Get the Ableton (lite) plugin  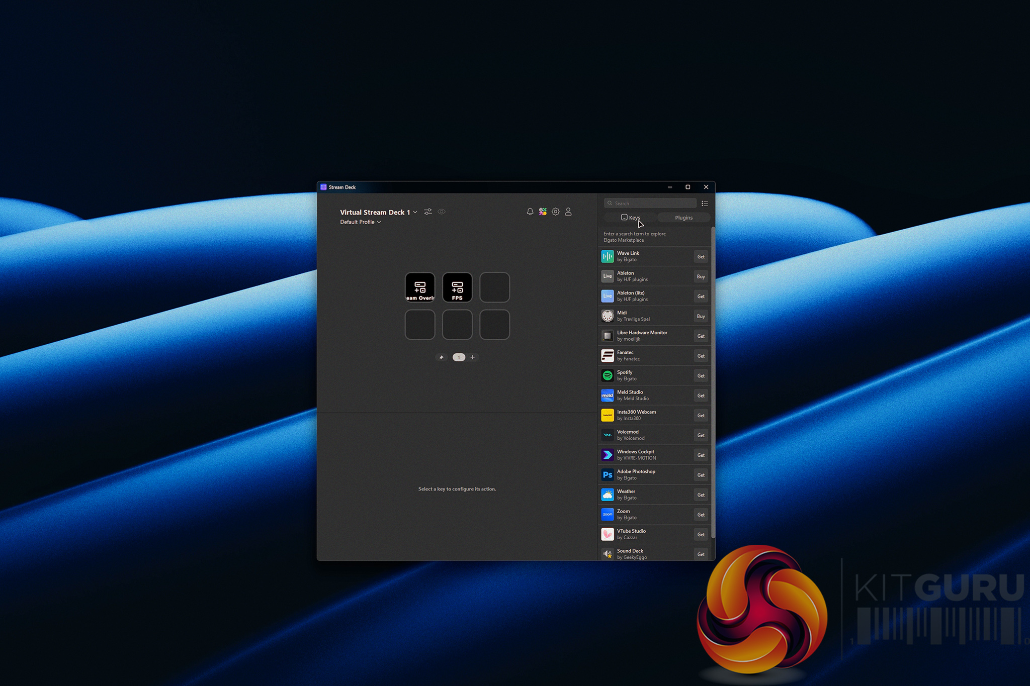pos(701,297)
